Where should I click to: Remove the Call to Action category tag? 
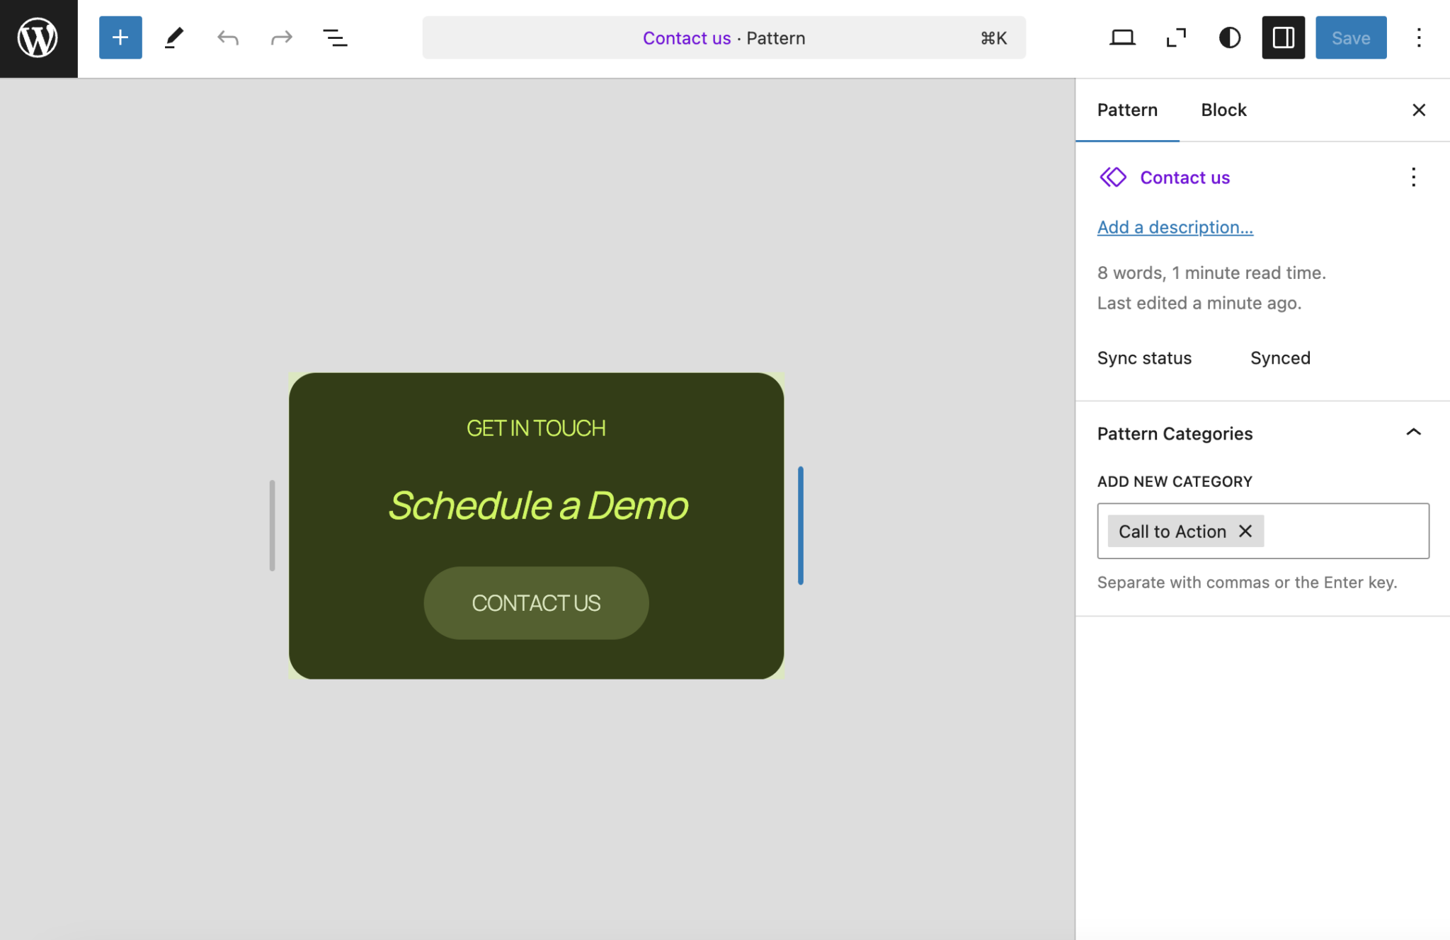pyautogui.click(x=1246, y=531)
